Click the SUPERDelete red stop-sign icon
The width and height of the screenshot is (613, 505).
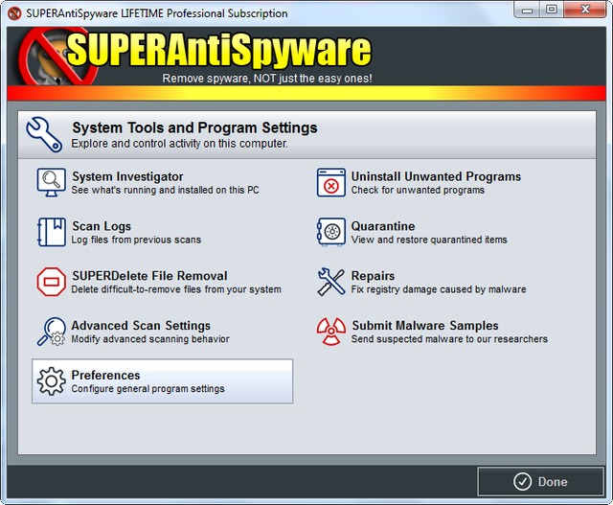click(51, 282)
